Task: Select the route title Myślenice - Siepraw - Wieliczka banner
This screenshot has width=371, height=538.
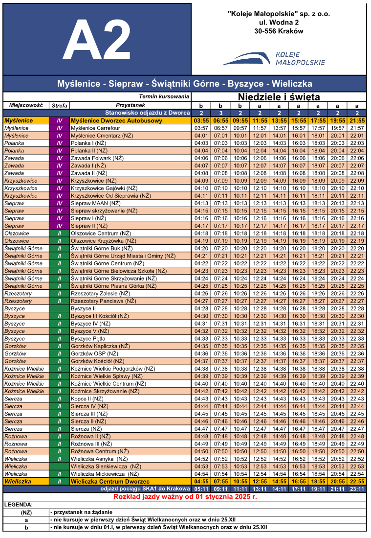Action: [x=185, y=84]
